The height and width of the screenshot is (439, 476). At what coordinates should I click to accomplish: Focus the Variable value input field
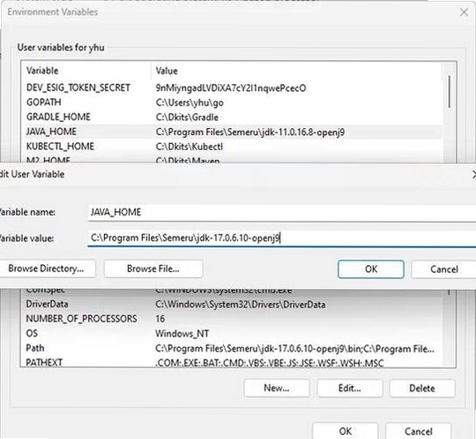click(x=282, y=238)
